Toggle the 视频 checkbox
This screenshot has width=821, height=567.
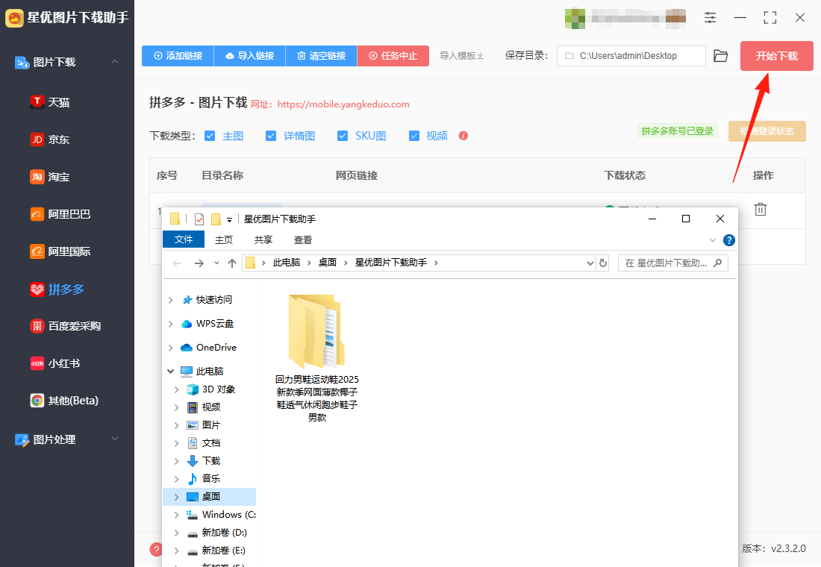pos(414,136)
